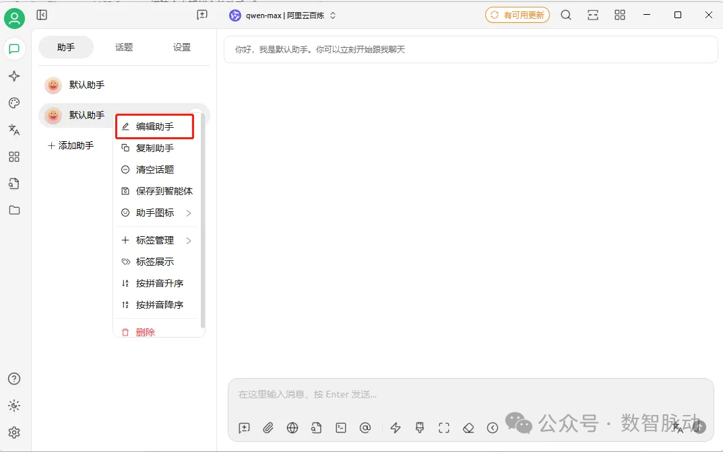Open the knowledge base icon in sidebar

pyautogui.click(x=14, y=184)
